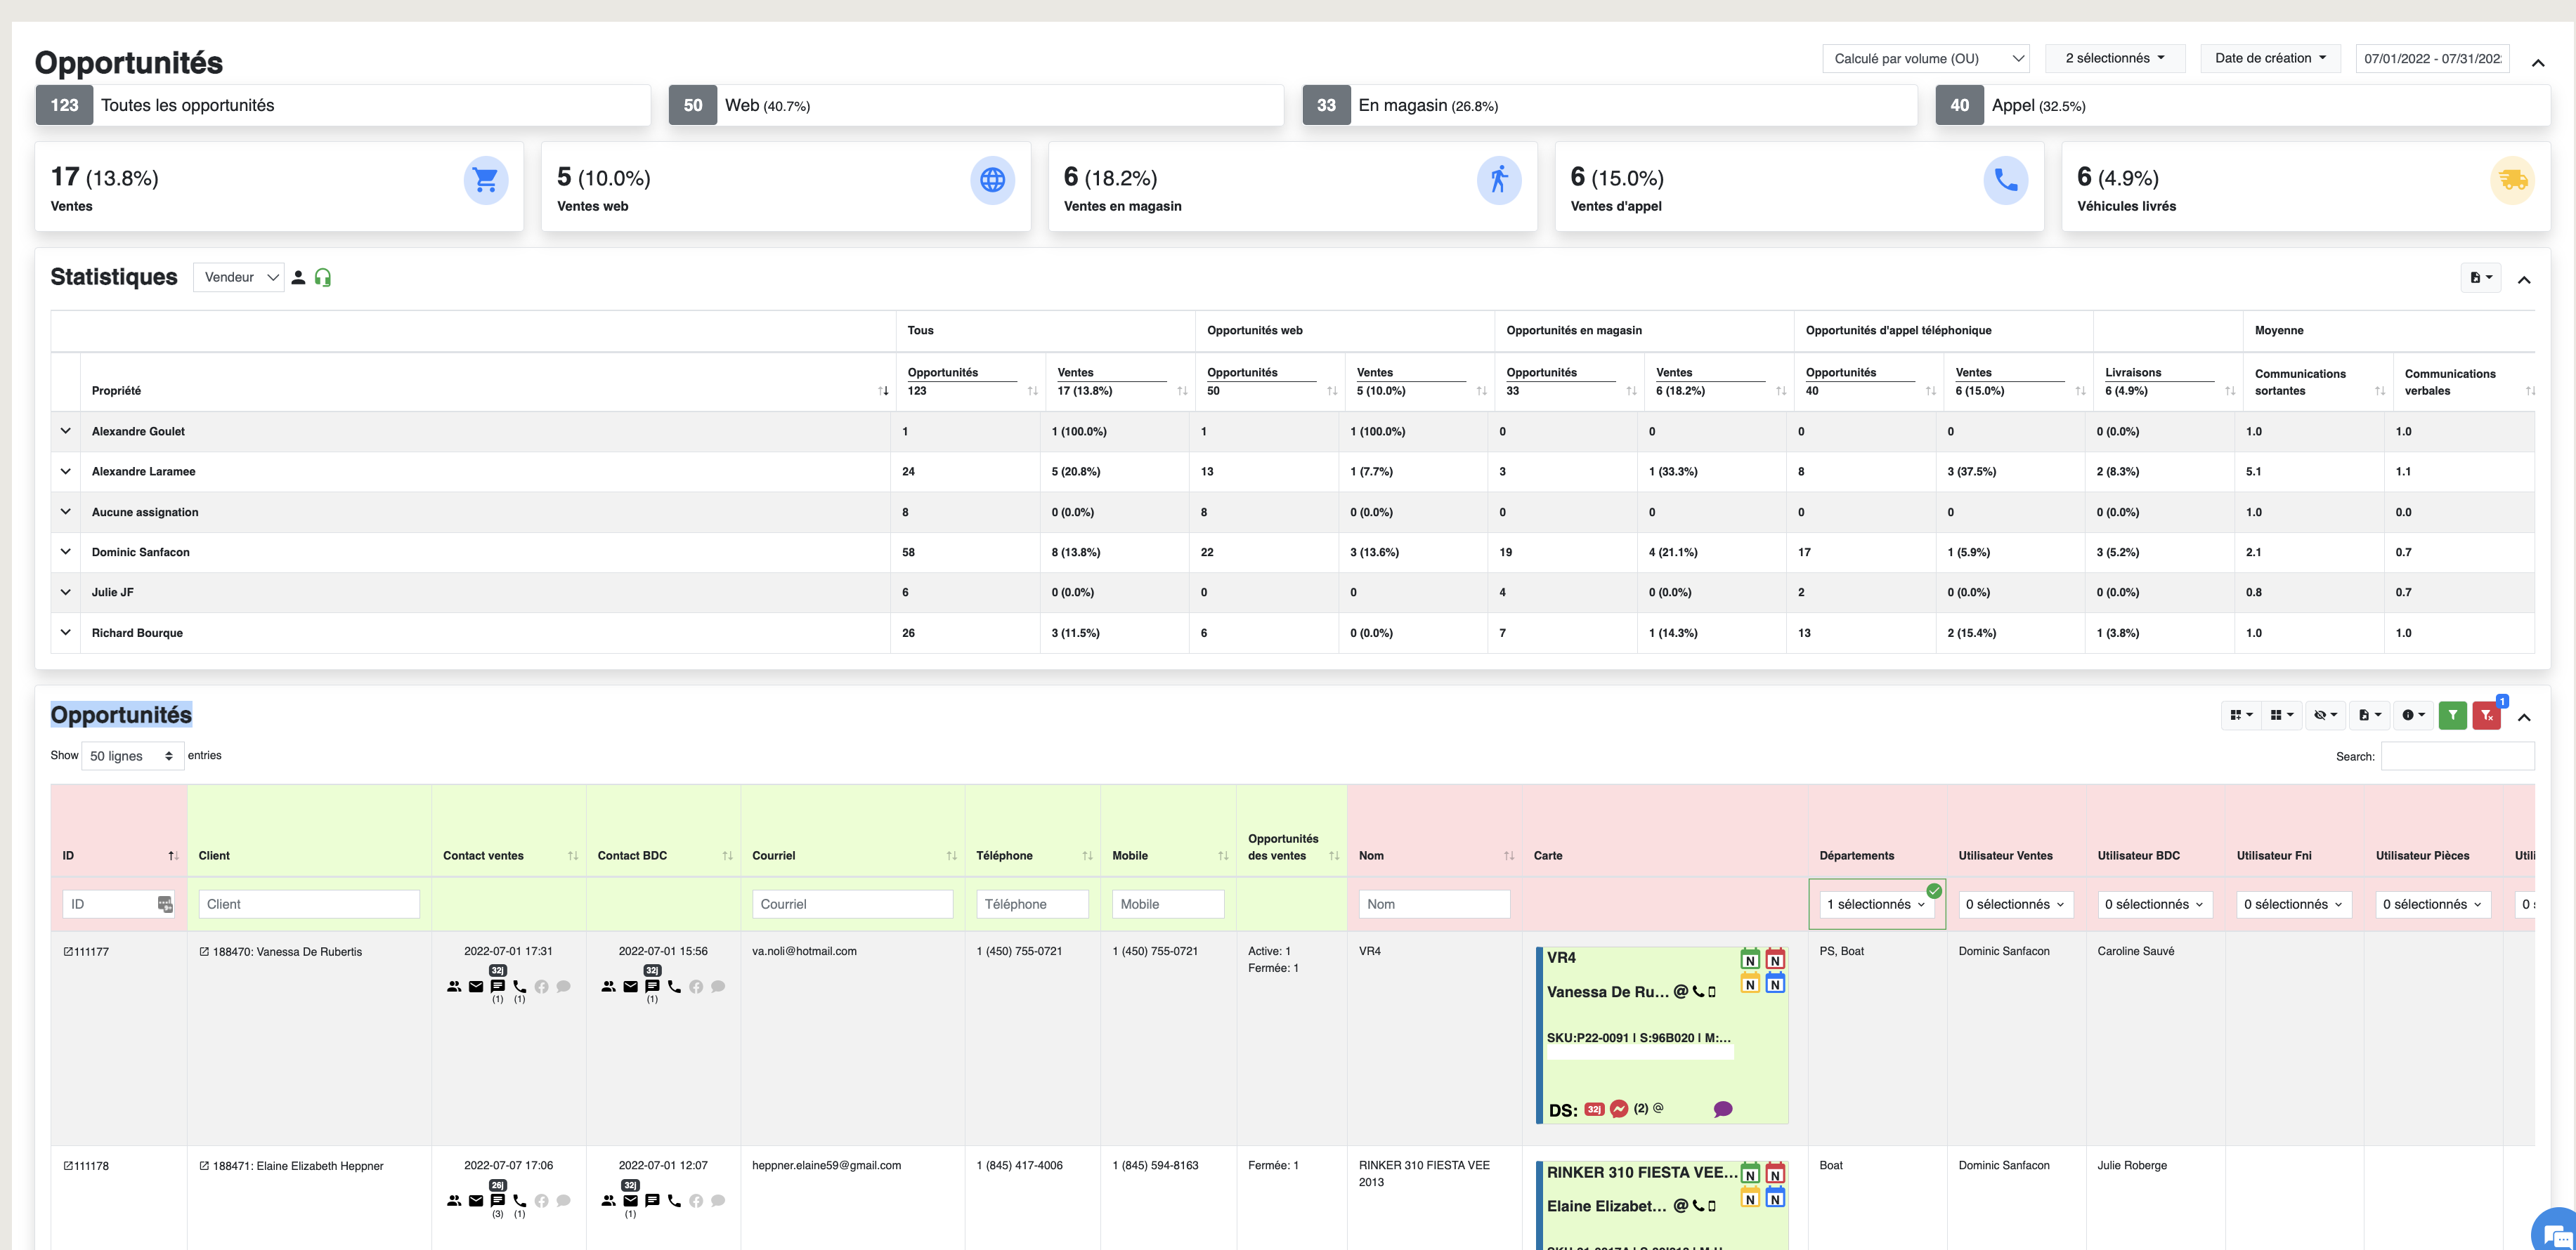Open the column visibility eye-slash dropdown

pyautogui.click(x=2325, y=716)
